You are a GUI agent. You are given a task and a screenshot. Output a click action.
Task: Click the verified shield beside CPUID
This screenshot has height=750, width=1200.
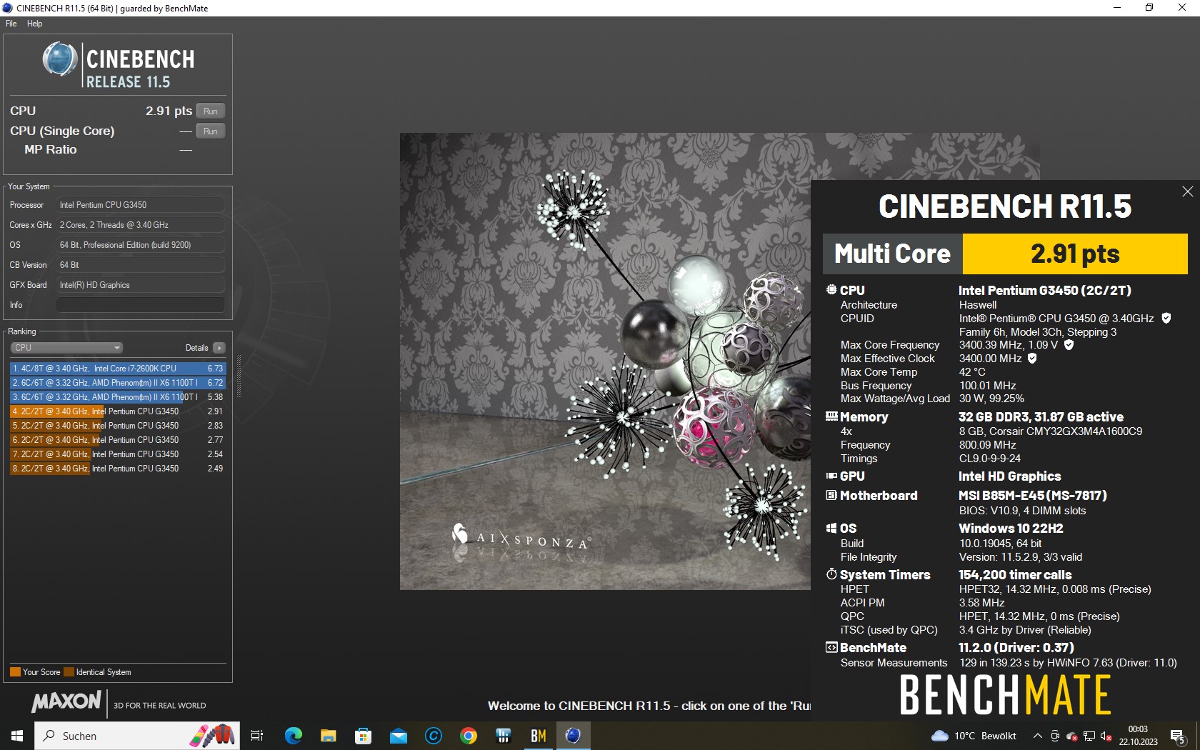tap(1166, 318)
